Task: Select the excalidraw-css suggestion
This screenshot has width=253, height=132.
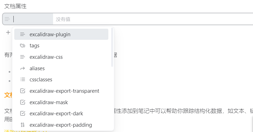Action: [x=46, y=57]
